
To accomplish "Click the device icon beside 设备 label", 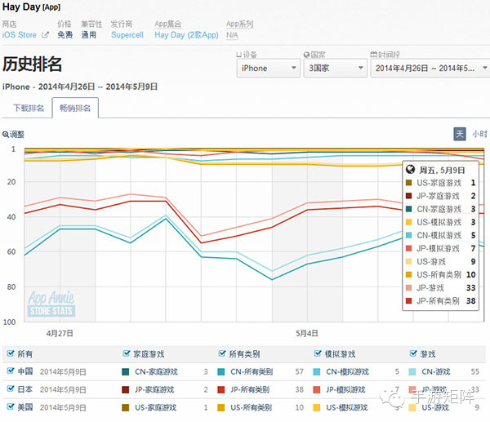I will [x=239, y=55].
